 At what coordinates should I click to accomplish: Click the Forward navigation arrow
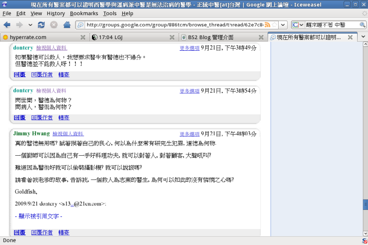point(20,25)
